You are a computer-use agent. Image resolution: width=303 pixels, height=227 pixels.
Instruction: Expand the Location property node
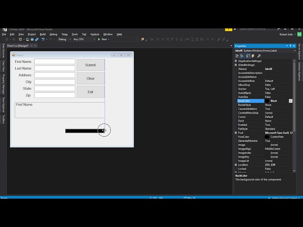coord(236,165)
